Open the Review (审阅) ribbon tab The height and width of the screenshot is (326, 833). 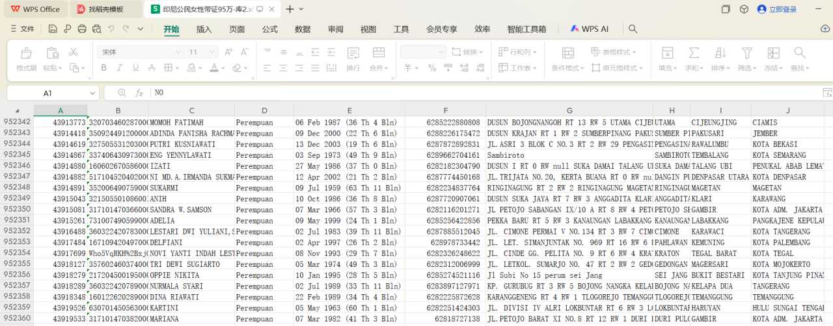click(336, 29)
